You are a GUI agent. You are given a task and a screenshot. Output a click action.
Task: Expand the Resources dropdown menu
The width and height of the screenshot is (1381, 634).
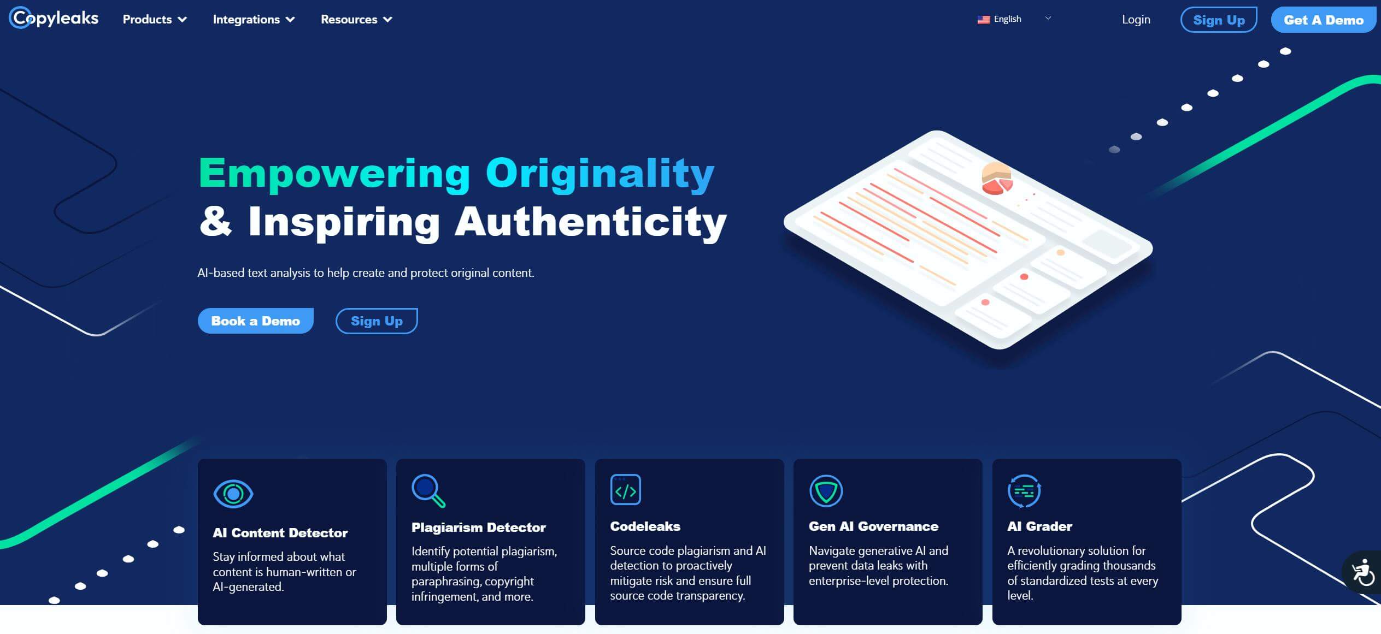356,19
